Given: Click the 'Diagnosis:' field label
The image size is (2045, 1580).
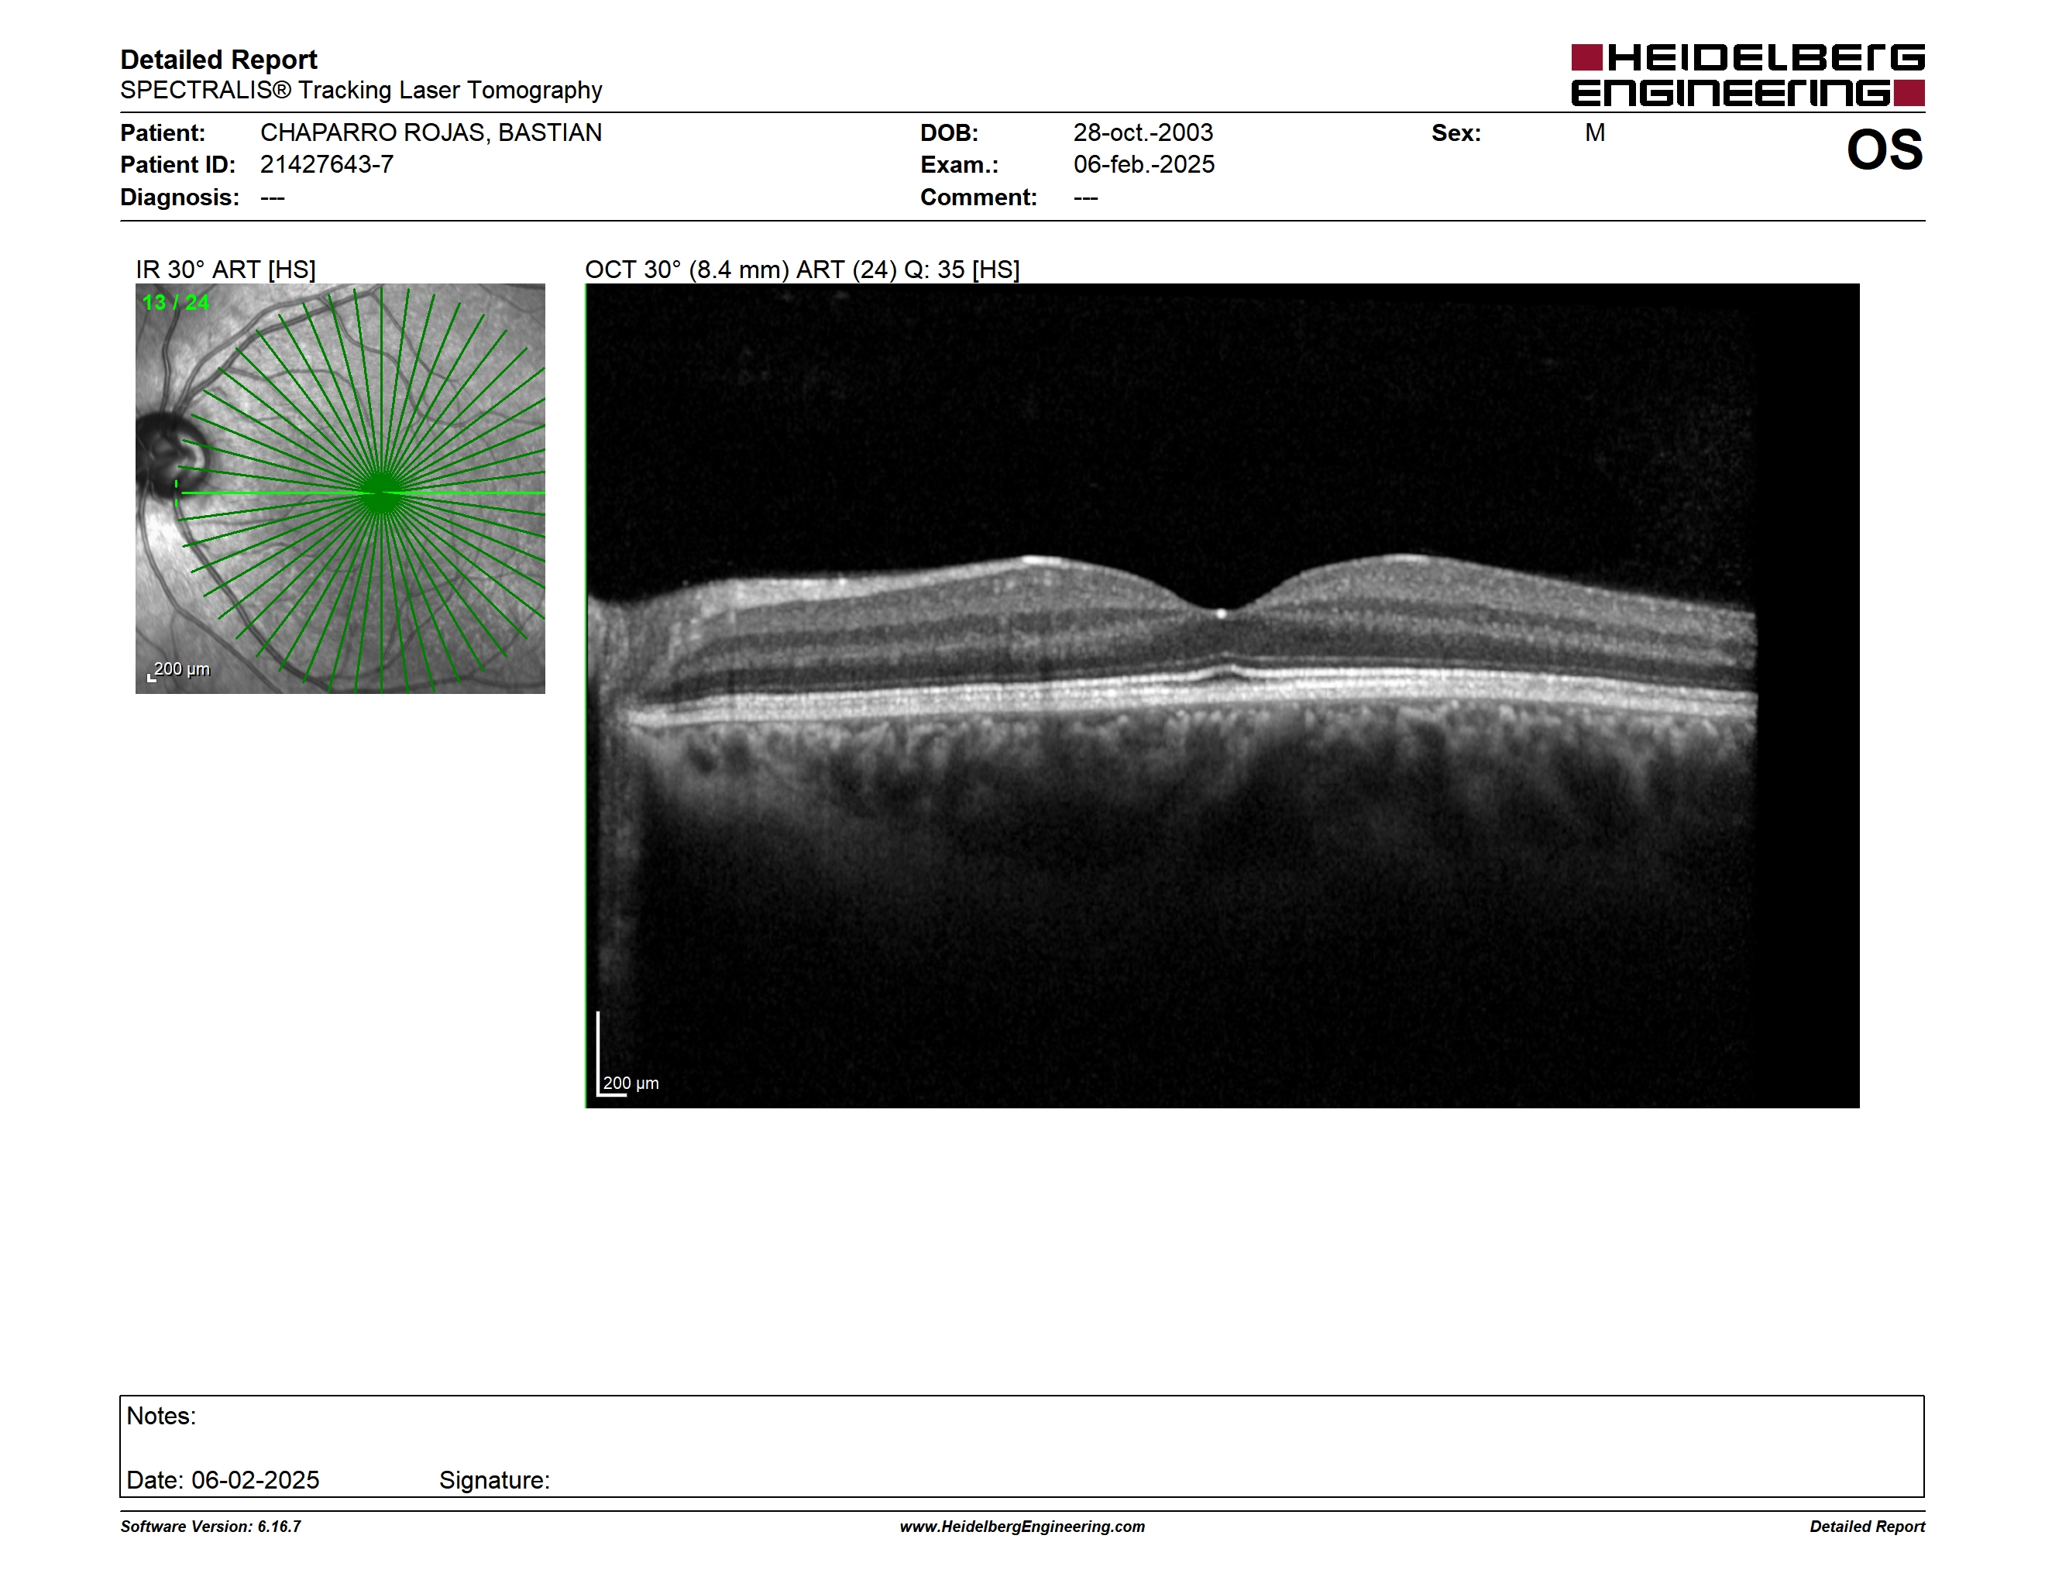Looking at the screenshot, I should (180, 197).
